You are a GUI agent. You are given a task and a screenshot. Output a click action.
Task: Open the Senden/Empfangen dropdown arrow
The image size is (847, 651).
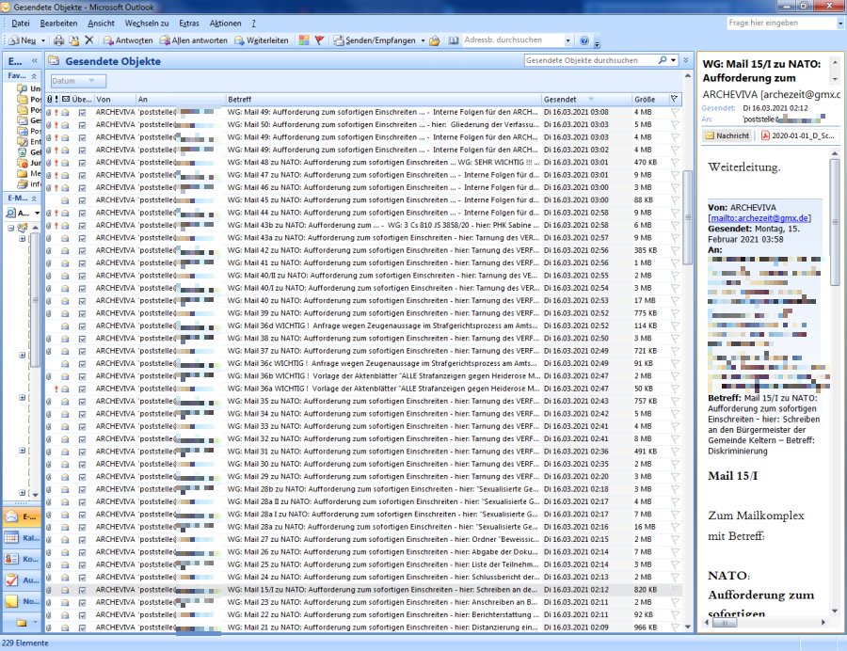(x=423, y=40)
